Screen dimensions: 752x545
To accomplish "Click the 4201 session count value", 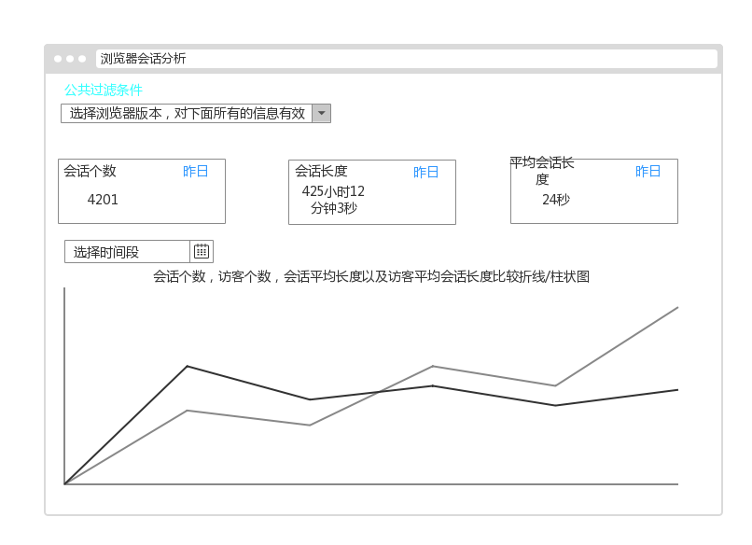I will (103, 199).
